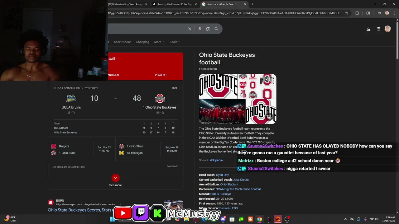399x224 pixels.
Task: Open NCAA Big Ten Conference Football link
Action: 238,189
